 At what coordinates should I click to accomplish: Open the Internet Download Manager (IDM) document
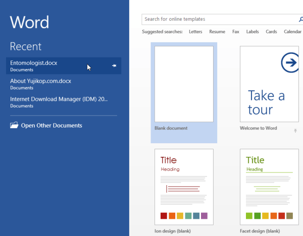64,102
